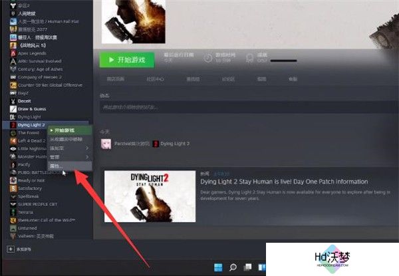Open the 指南 tab
This screenshot has width=399, height=276.
[261, 79]
